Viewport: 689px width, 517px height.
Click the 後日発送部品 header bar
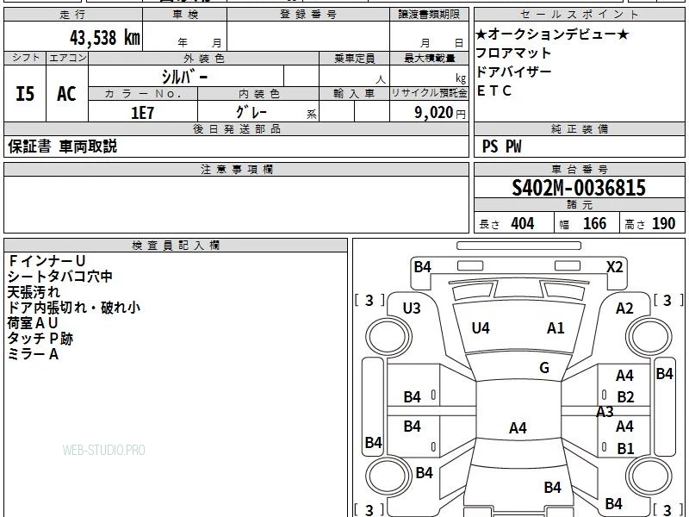point(236,128)
